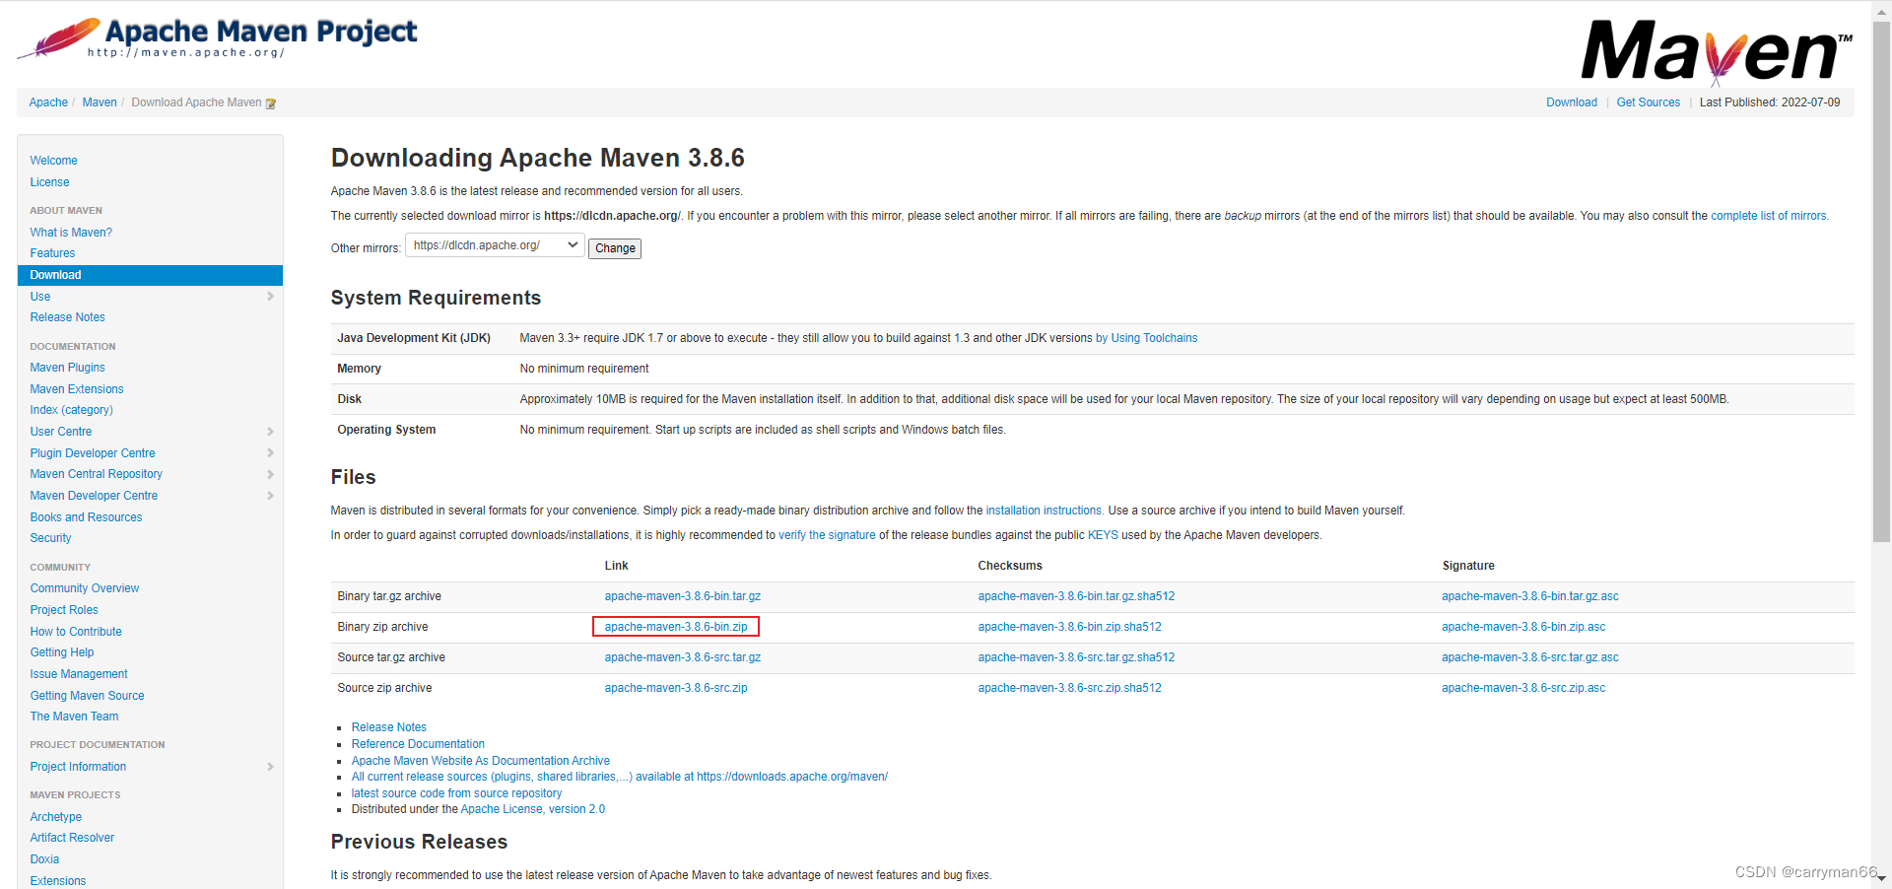Expand the Plugin Developer Centre section
Viewport: 1892px width, 889px height.
pos(270,452)
